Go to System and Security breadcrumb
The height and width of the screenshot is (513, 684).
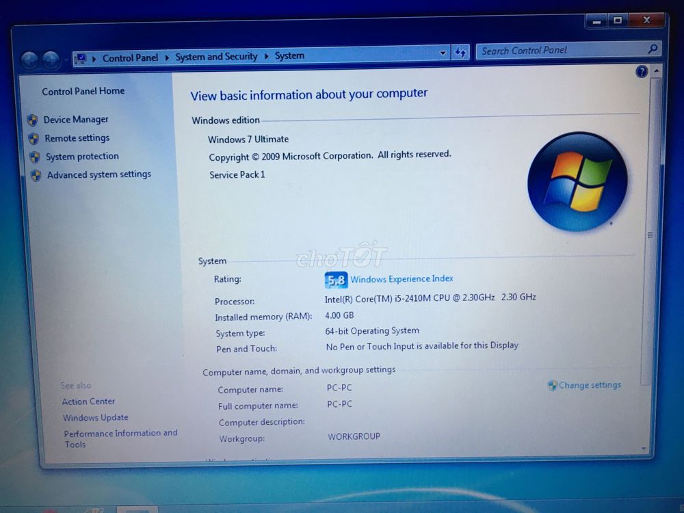pyautogui.click(x=216, y=57)
